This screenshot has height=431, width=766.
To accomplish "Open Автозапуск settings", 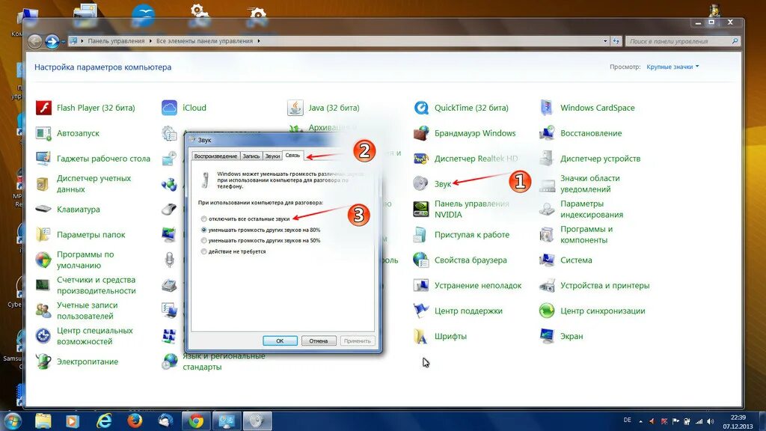I will click(x=68, y=133).
